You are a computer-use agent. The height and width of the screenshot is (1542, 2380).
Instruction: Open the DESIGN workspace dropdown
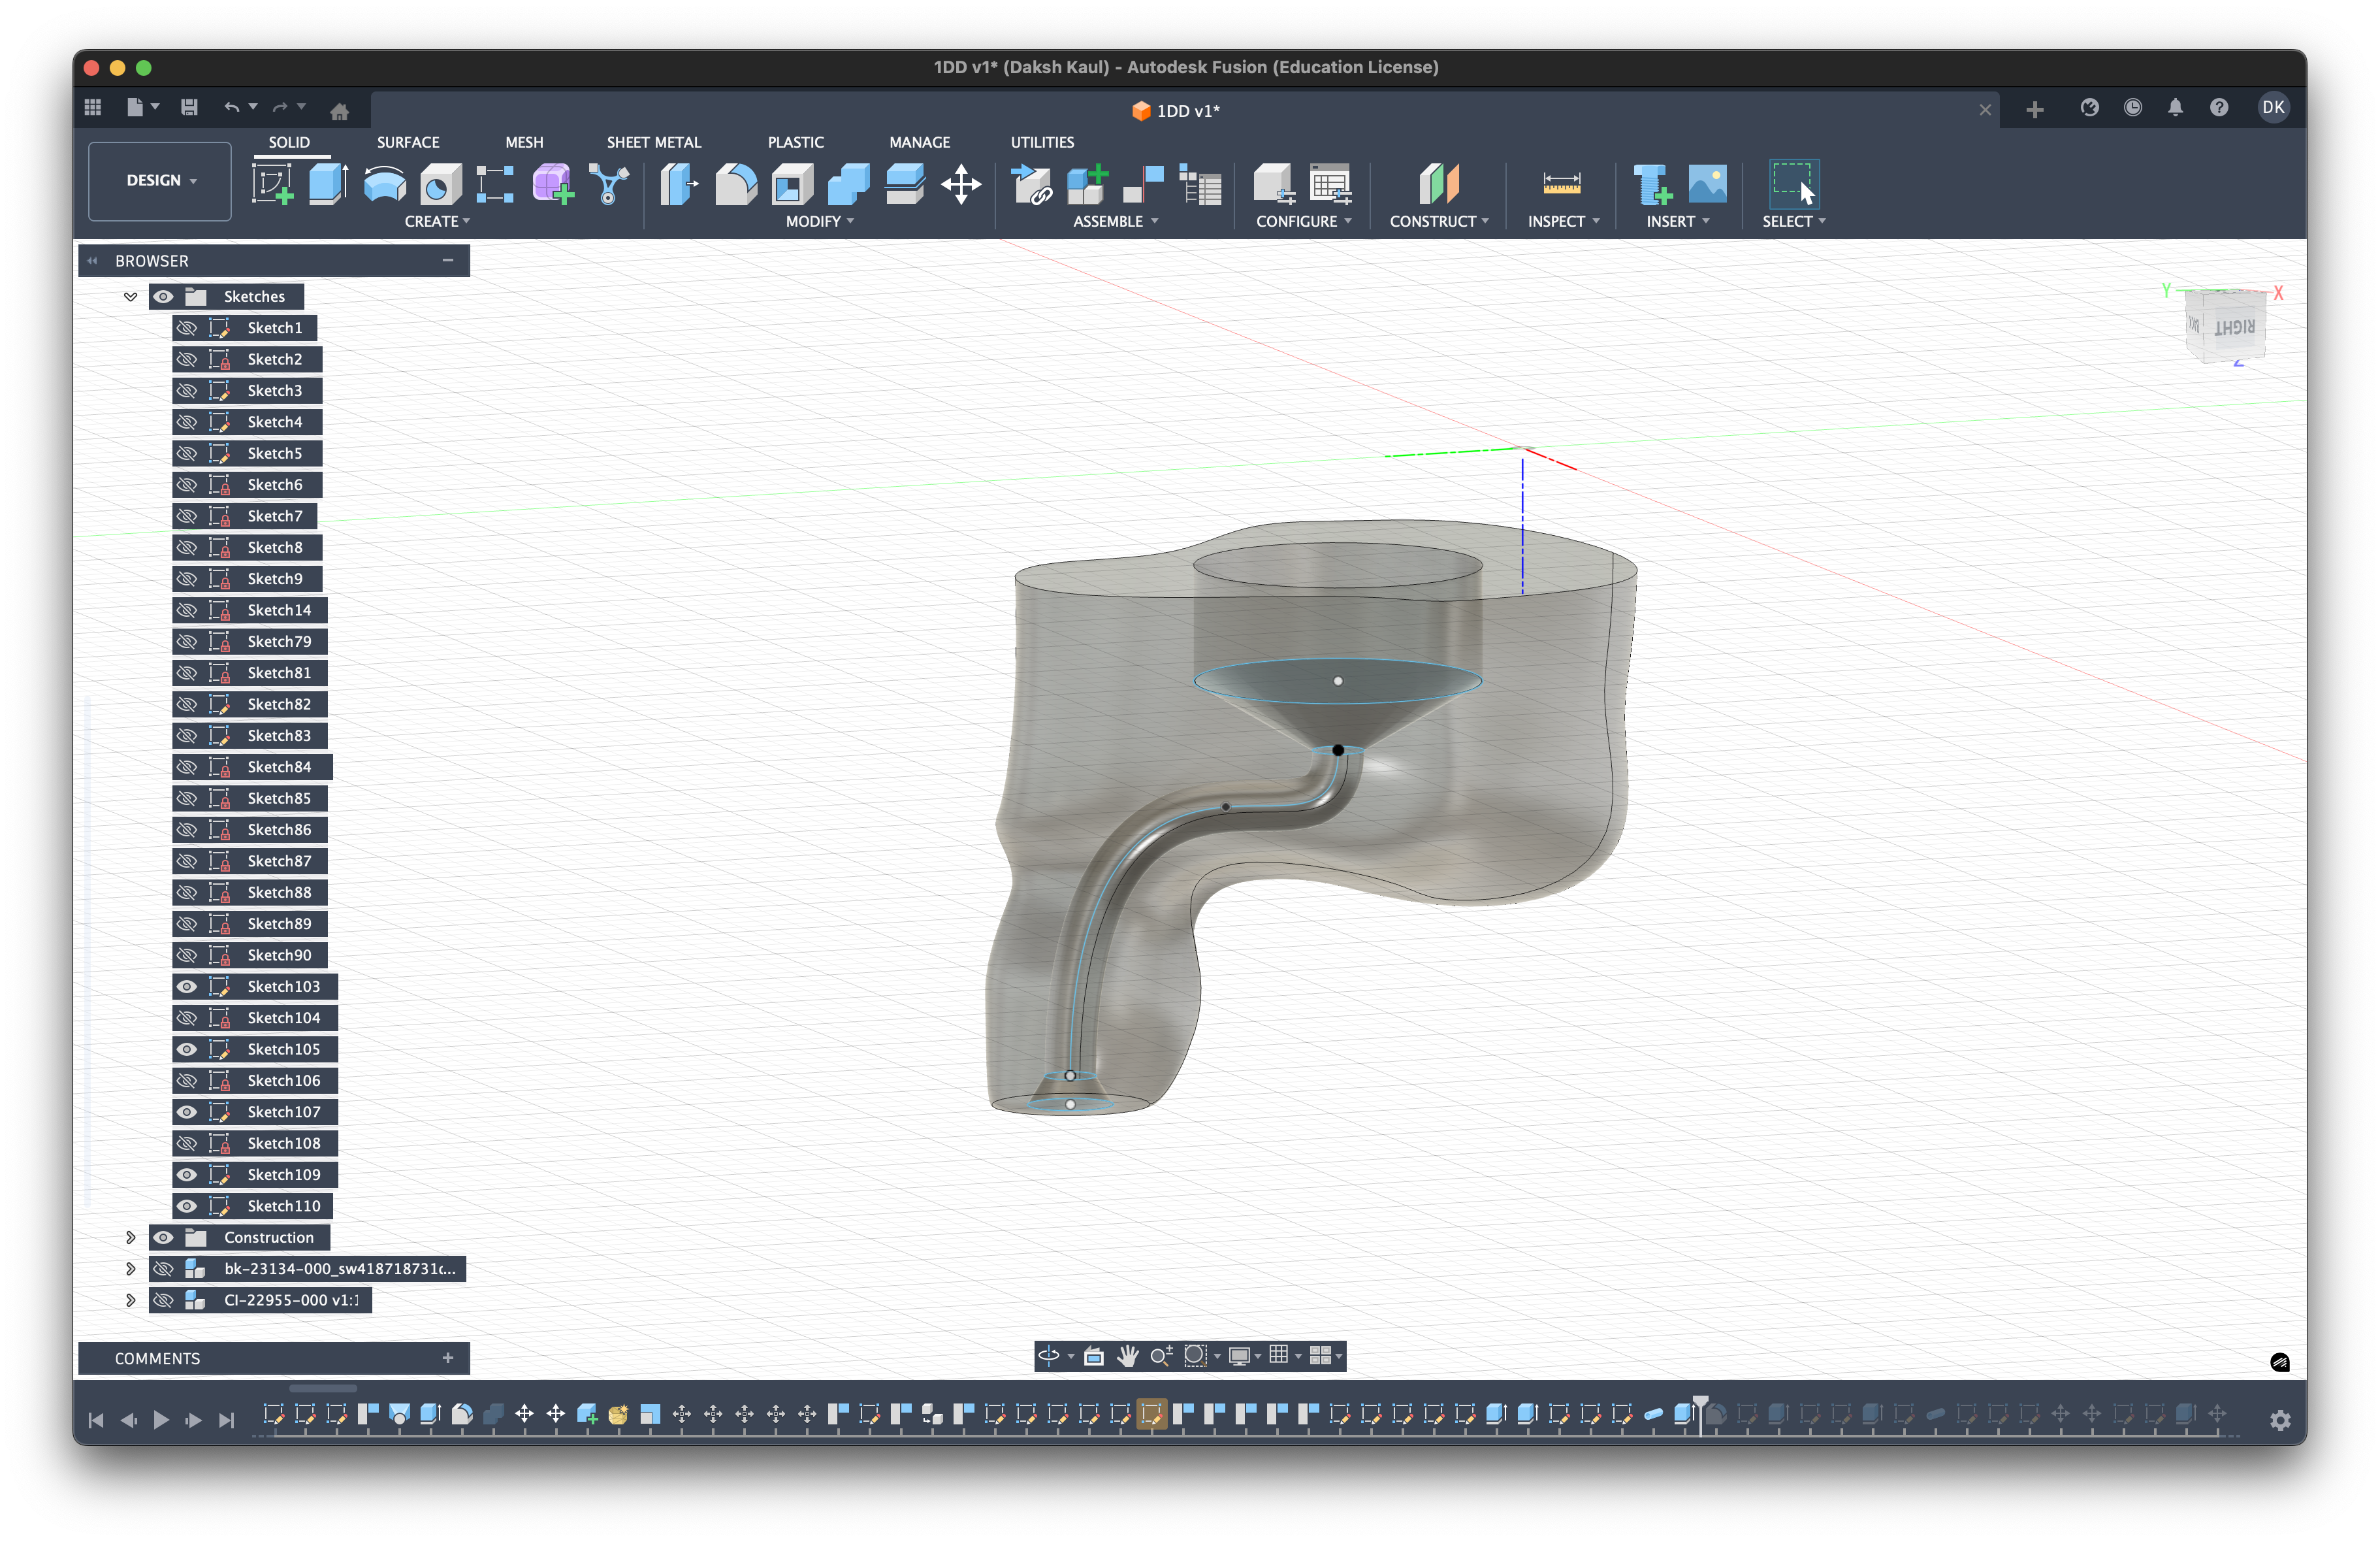click(159, 180)
